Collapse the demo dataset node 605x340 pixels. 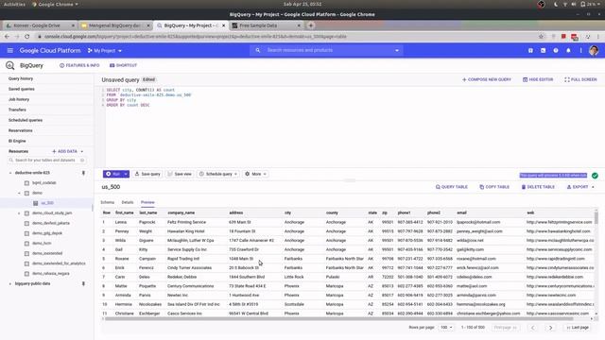19,193
